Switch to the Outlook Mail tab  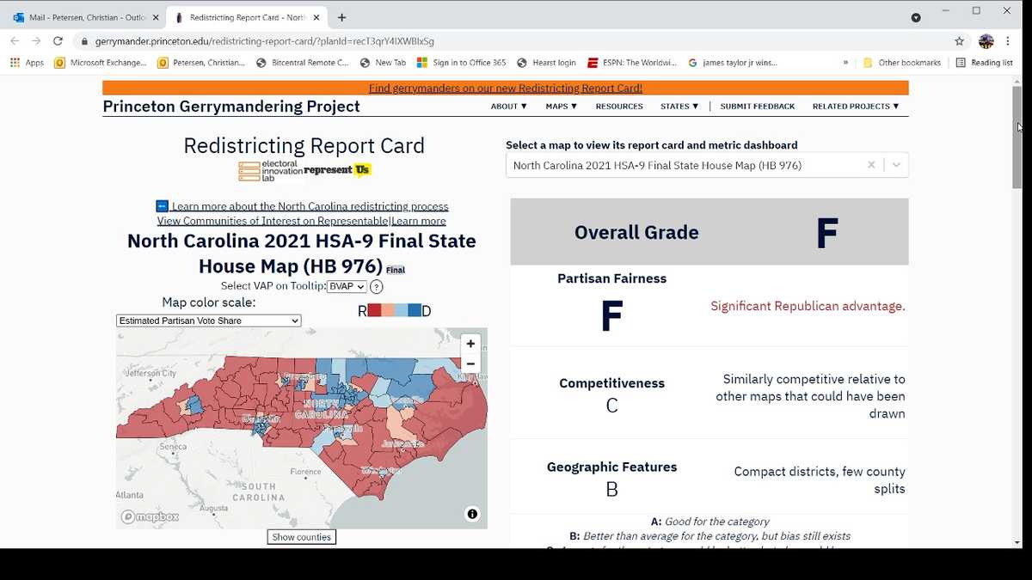coord(86,17)
